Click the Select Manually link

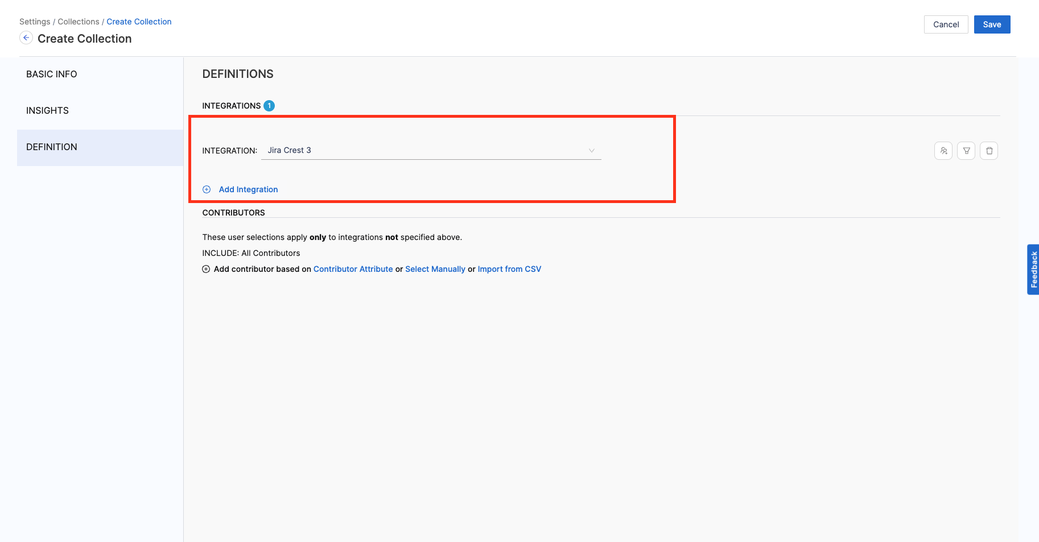(x=435, y=269)
